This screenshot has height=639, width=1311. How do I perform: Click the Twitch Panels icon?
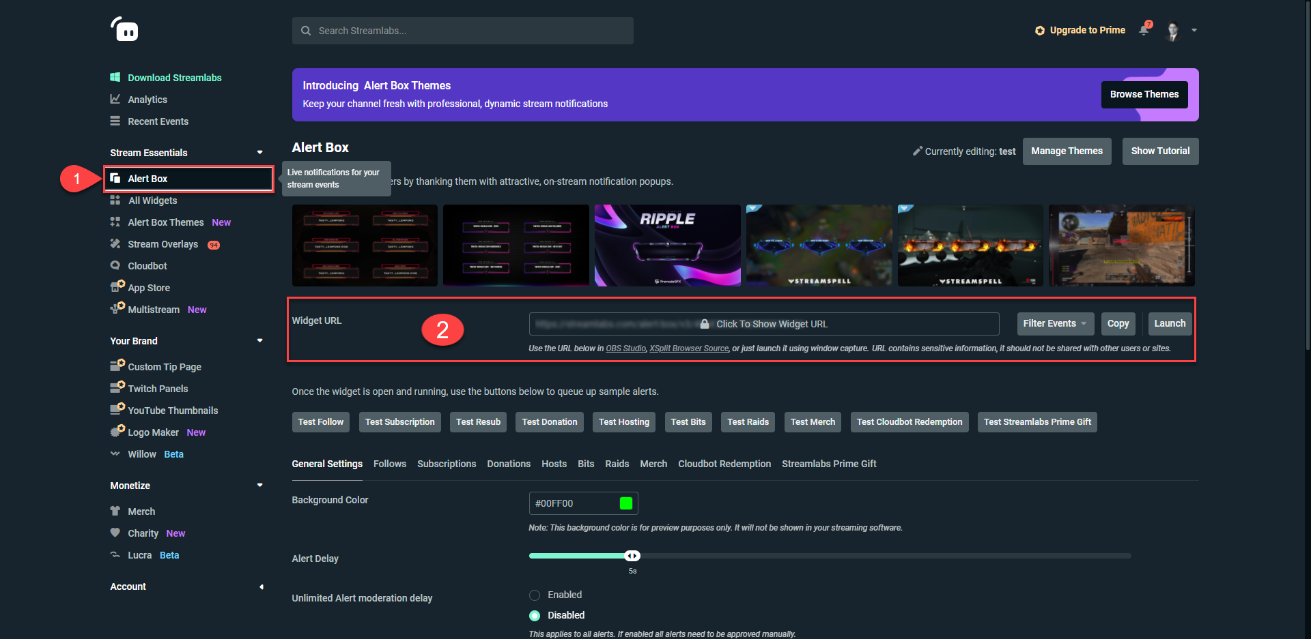pyautogui.click(x=117, y=387)
